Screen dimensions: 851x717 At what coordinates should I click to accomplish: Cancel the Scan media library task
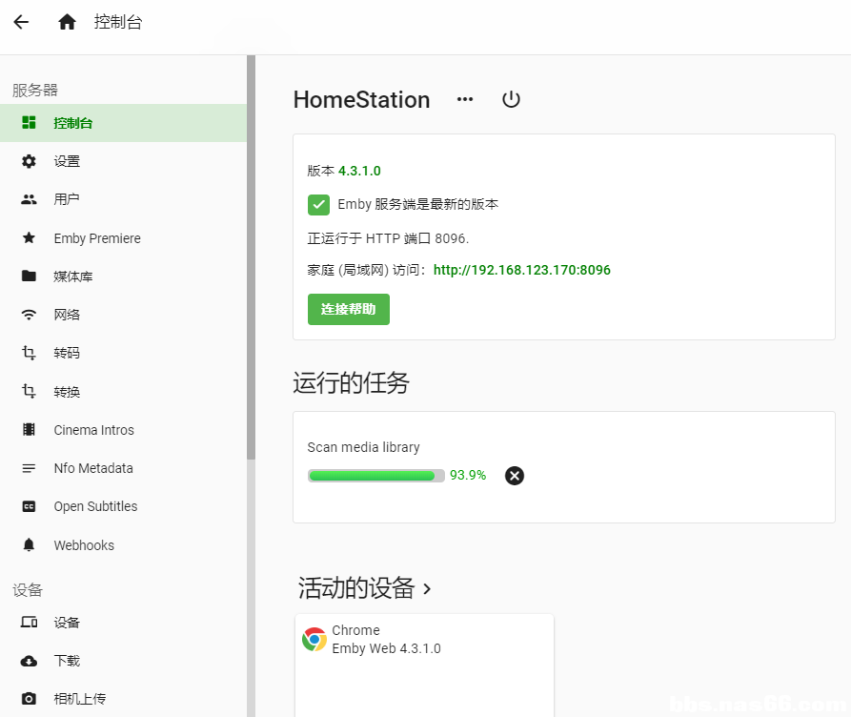[514, 476]
